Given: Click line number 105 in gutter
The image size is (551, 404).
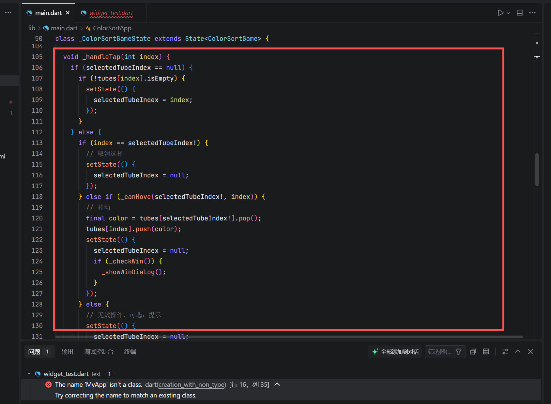Looking at the screenshot, I should [x=37, y=57].
